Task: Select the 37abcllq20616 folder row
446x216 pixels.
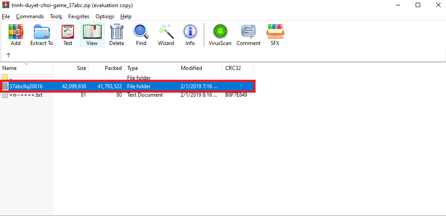Action: pyautogui.click(x=26, y=86)
